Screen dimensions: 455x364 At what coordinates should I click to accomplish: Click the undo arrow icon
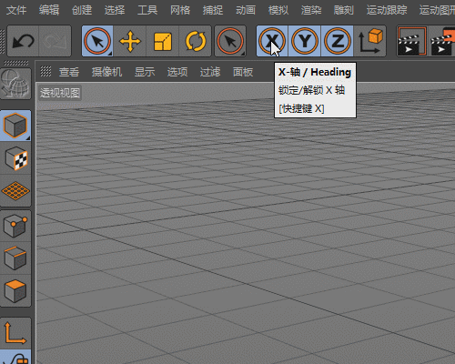[23, 41]
